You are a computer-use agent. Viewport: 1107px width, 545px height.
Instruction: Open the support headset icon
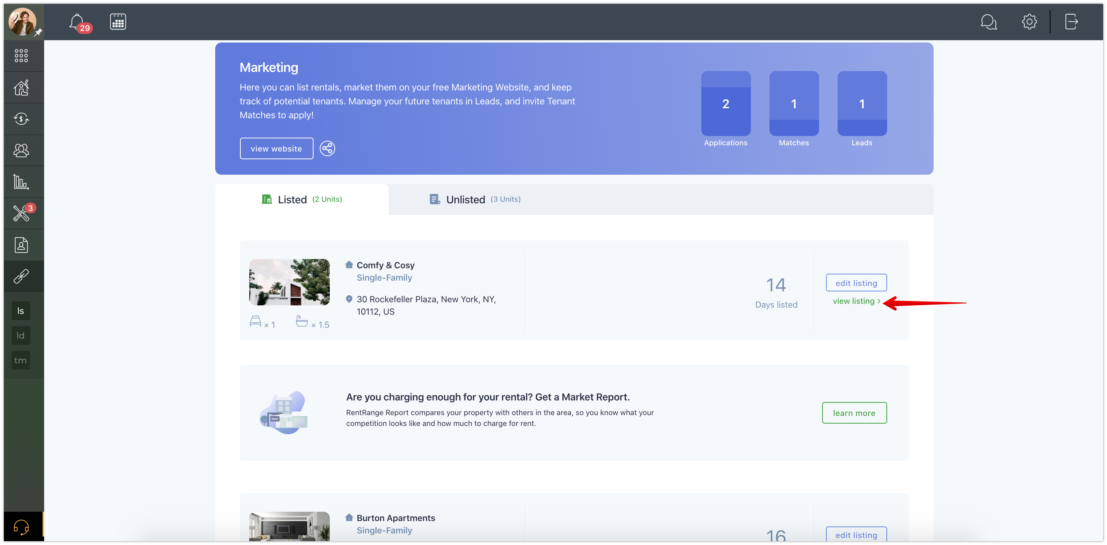click(21, 526)
